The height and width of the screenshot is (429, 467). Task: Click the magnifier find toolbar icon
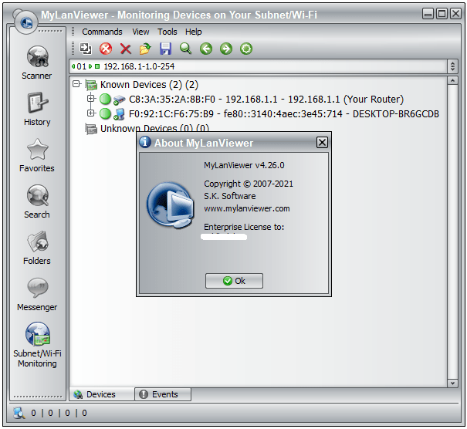click(185, 49)
